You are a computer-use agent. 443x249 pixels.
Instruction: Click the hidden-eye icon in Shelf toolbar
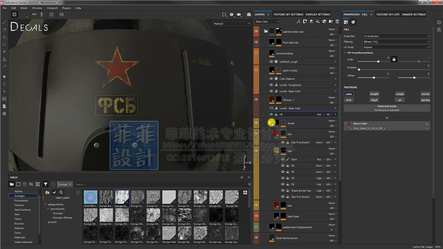[31, 184]
